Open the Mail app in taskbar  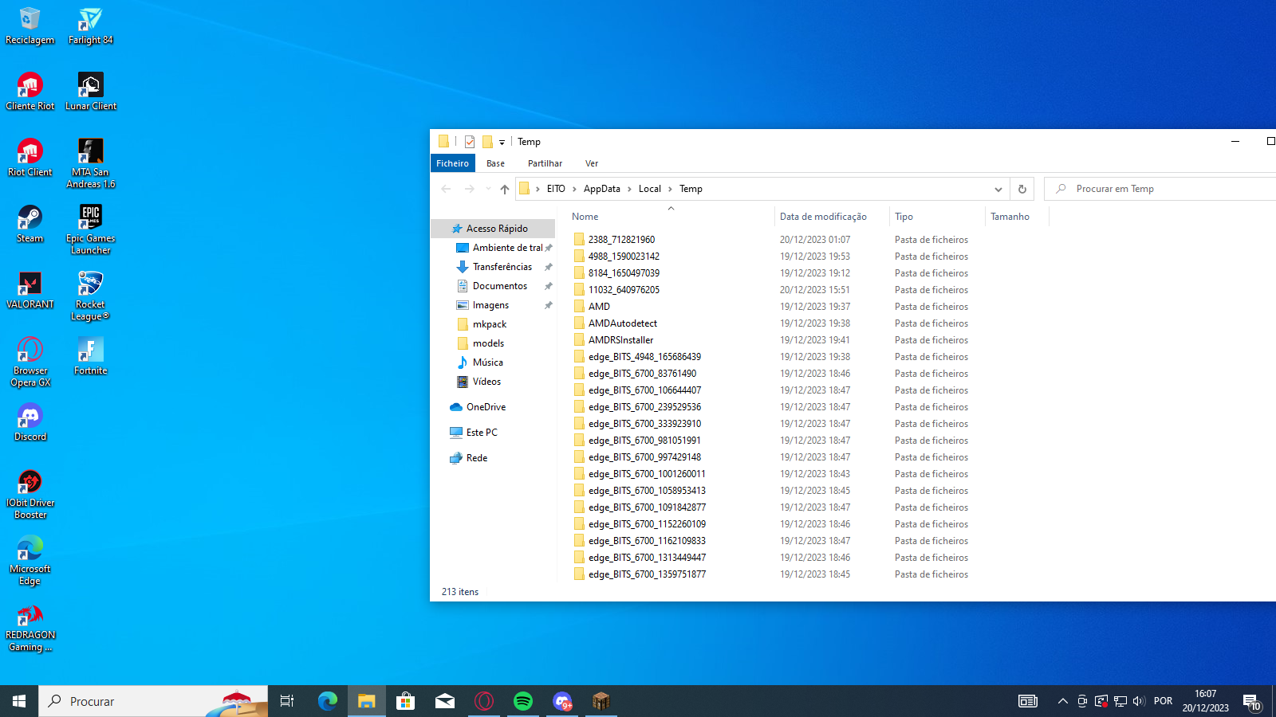445,701
